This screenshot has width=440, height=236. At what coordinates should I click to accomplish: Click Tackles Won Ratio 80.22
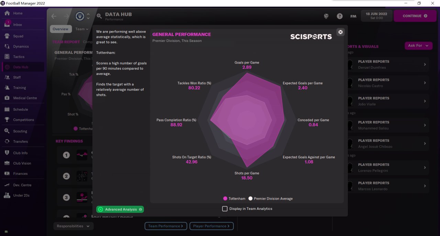point(194,88)
